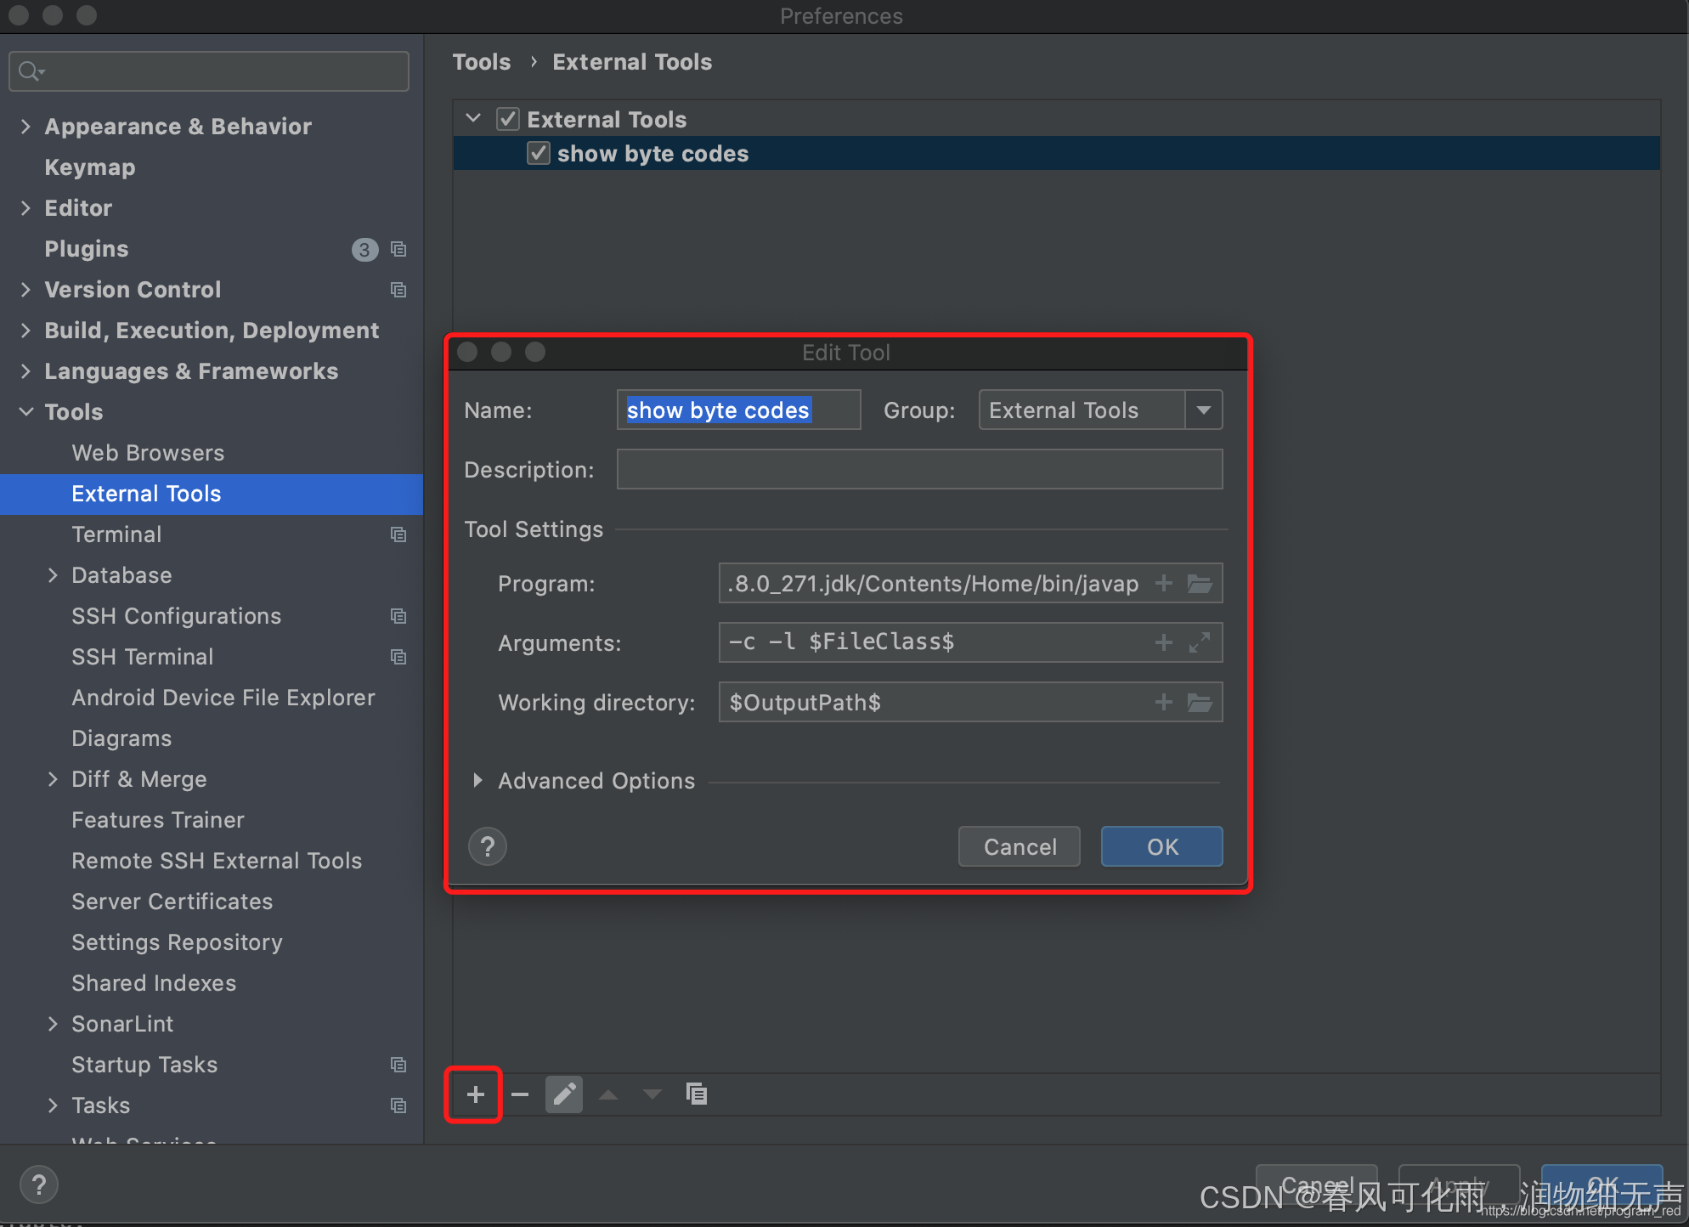Expand Appearance & Behavior settings
Image resolution: width=1689 pixels, height=1227 pixels.
[x=26, y=127]
